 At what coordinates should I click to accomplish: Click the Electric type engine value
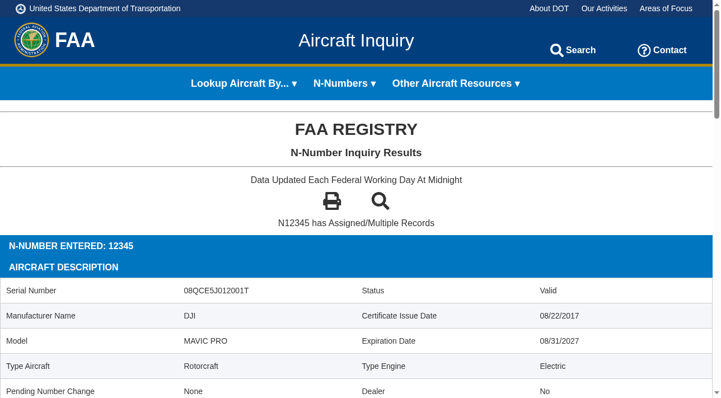pos(553,366)
